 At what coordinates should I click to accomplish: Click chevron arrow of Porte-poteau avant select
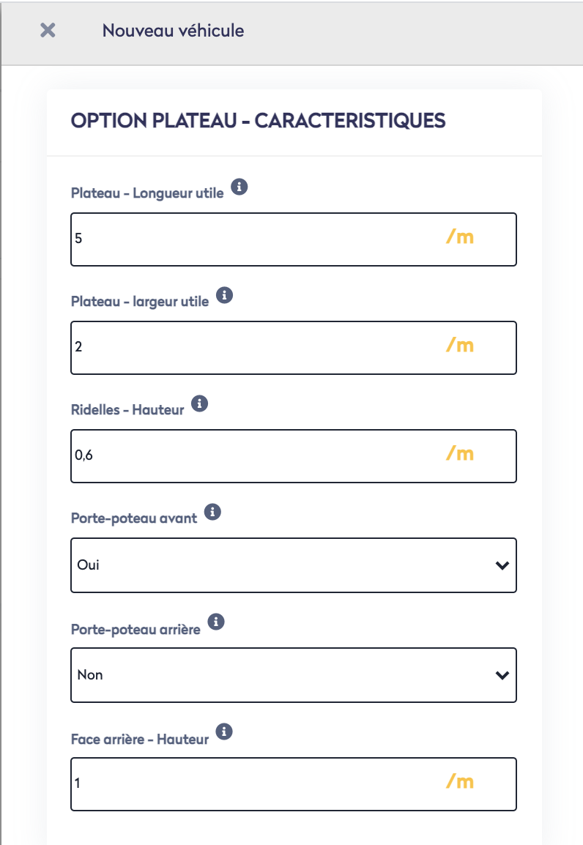coord(502,565)
